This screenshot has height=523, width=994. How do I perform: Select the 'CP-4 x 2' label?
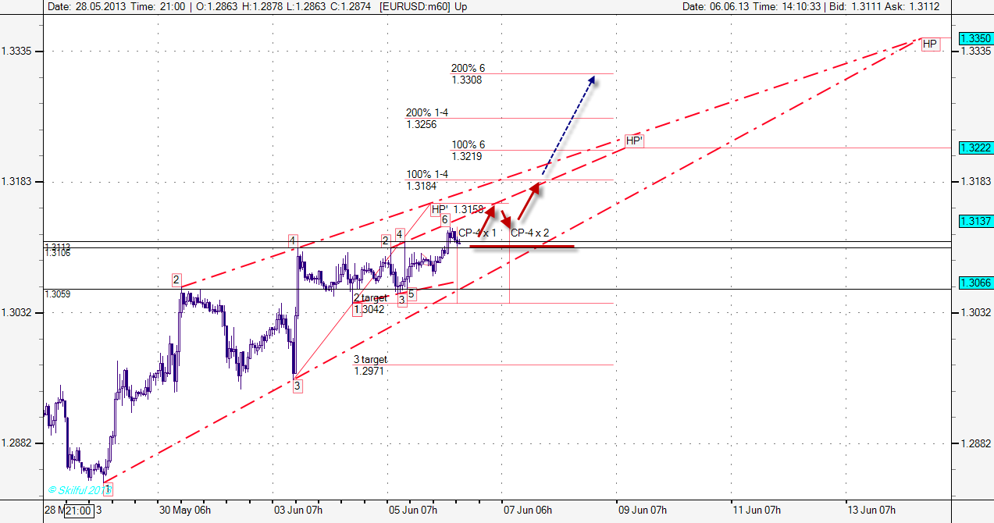click(530, 233)
